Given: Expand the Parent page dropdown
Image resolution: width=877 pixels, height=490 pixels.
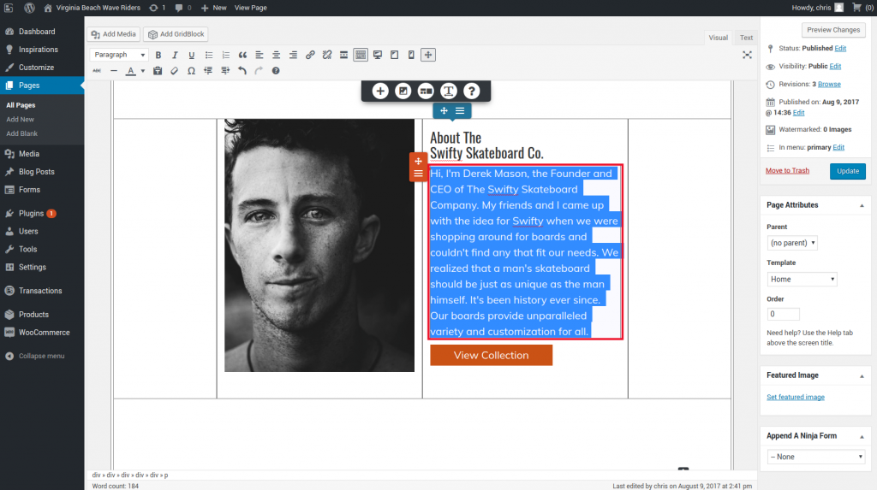Looking at the screenshot, I should click(792, 243).
